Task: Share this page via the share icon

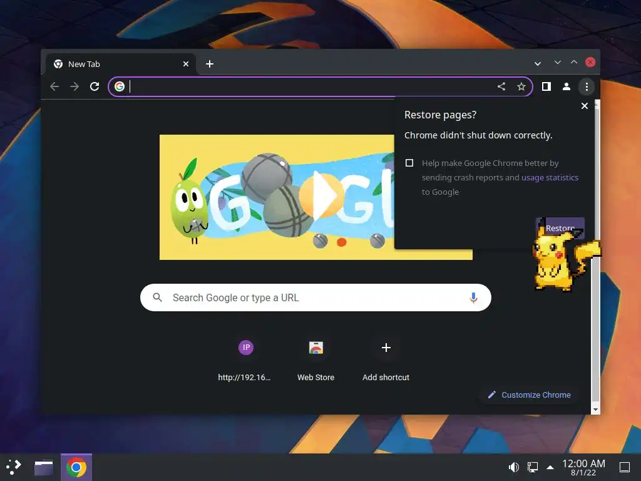Action: pyautogui.click(x=501, y=86)
